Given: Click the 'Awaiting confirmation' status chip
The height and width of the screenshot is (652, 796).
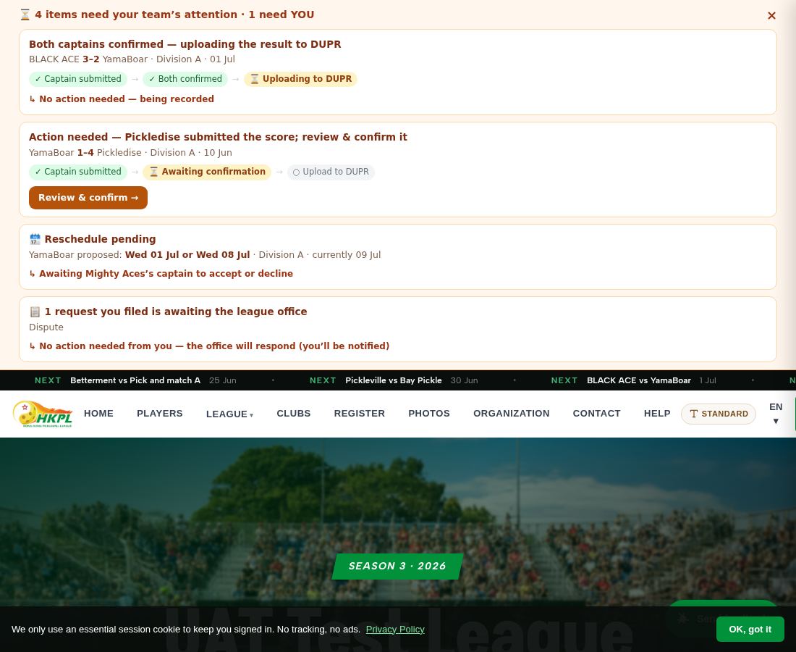Looking at the screenshot, I should coord(207,172).
